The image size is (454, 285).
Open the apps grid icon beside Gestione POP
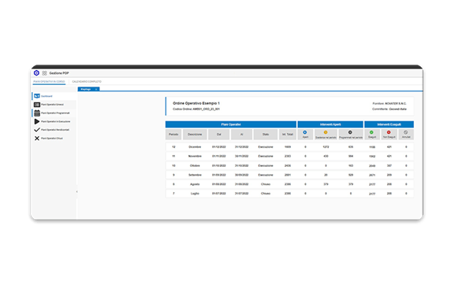tap(44, 73)
